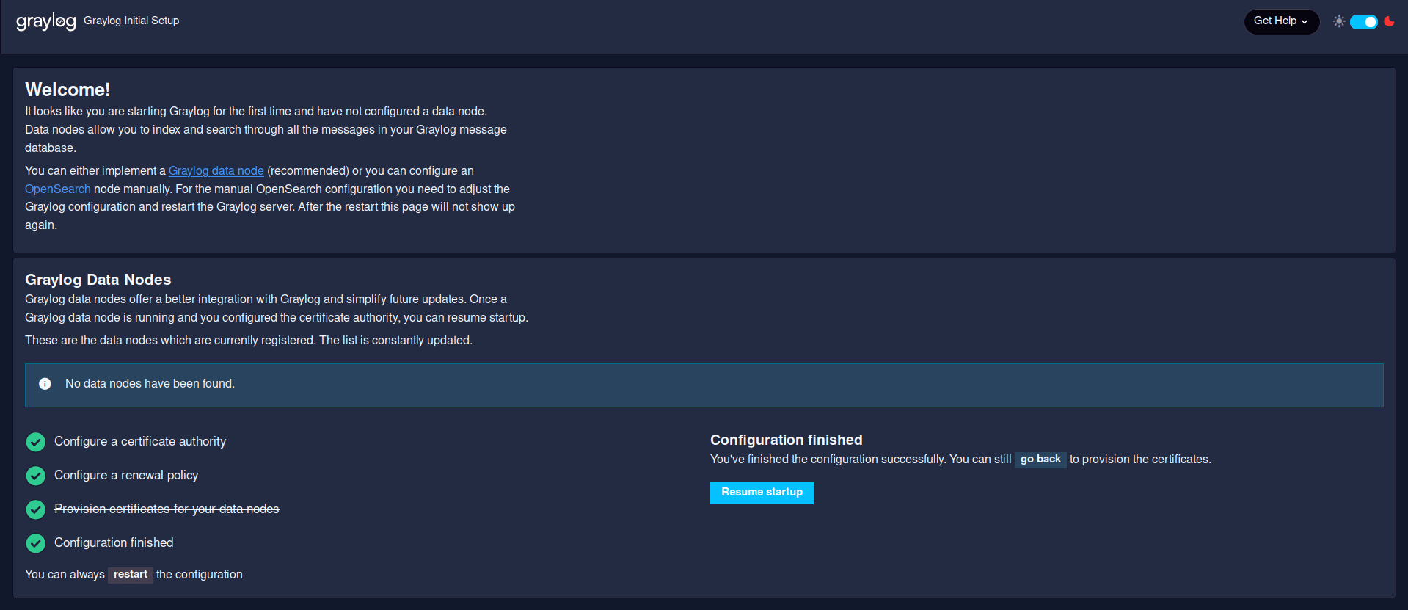The image size is (1408, 610).
Task: Select the Configuration finished step in the list
Action: tap(114, 542)
